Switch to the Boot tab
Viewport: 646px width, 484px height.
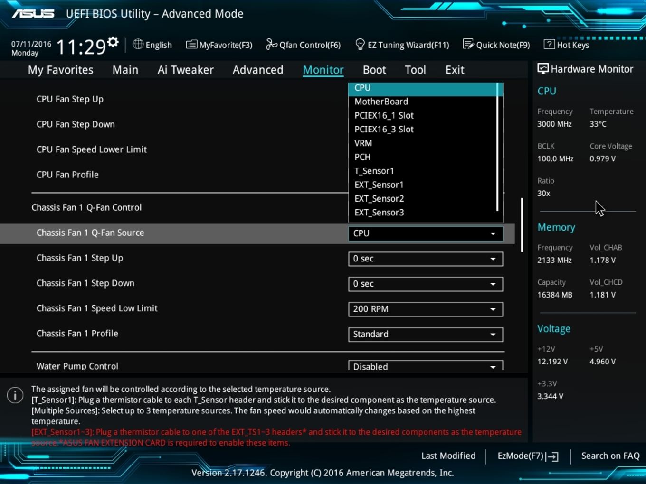[x=374, y=70]
